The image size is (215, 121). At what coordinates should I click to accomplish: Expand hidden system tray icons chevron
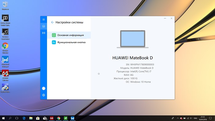click(x=178, y=118)
